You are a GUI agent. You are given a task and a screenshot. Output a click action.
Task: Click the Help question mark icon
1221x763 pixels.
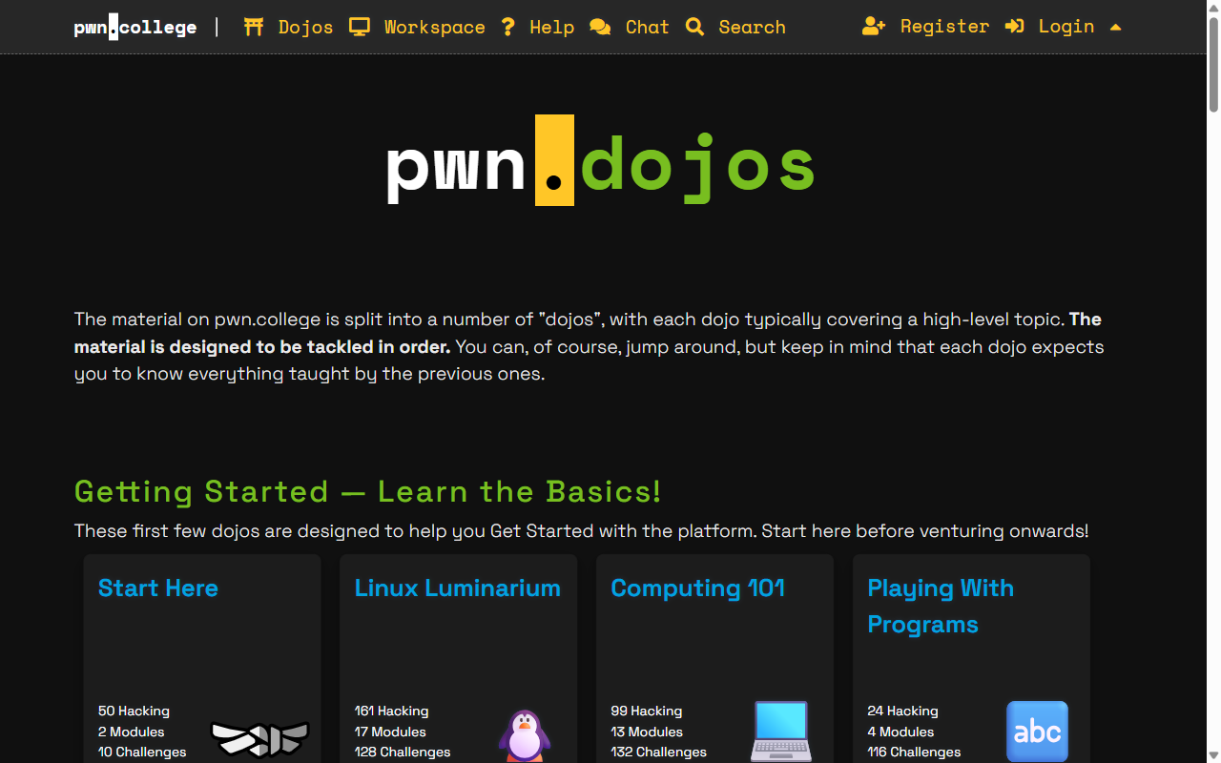508,27
